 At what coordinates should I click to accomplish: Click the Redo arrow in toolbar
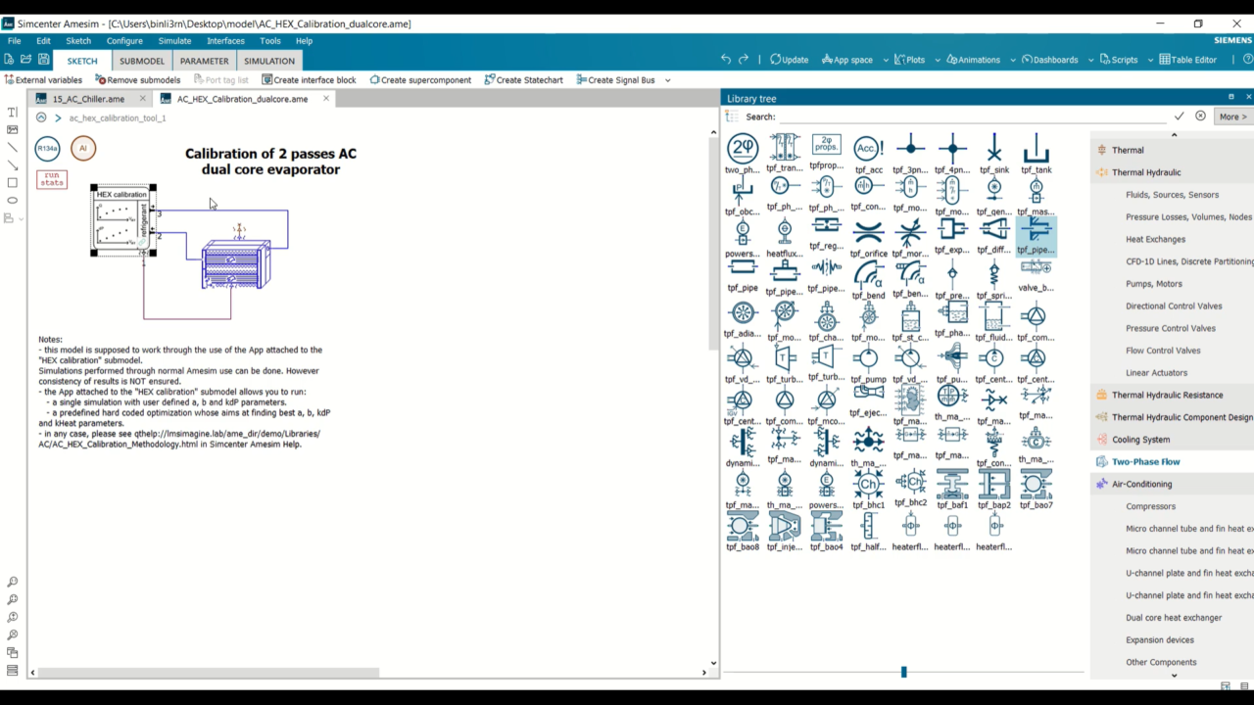[x=744, y=60]
